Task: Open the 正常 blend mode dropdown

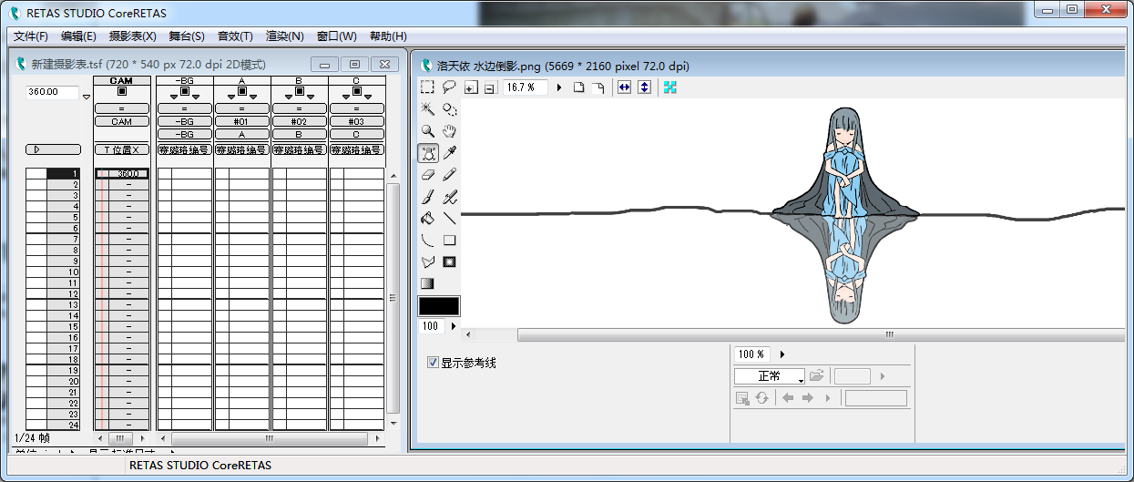Action: point(770,376)
